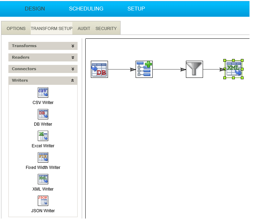Click the add-field transform node on canvas
The image size is (253, 222).
(144, 69)
